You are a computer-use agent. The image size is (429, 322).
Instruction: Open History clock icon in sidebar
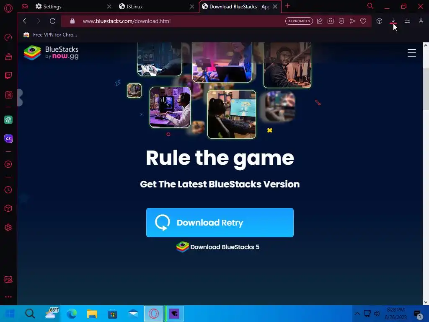pos(8,190)
